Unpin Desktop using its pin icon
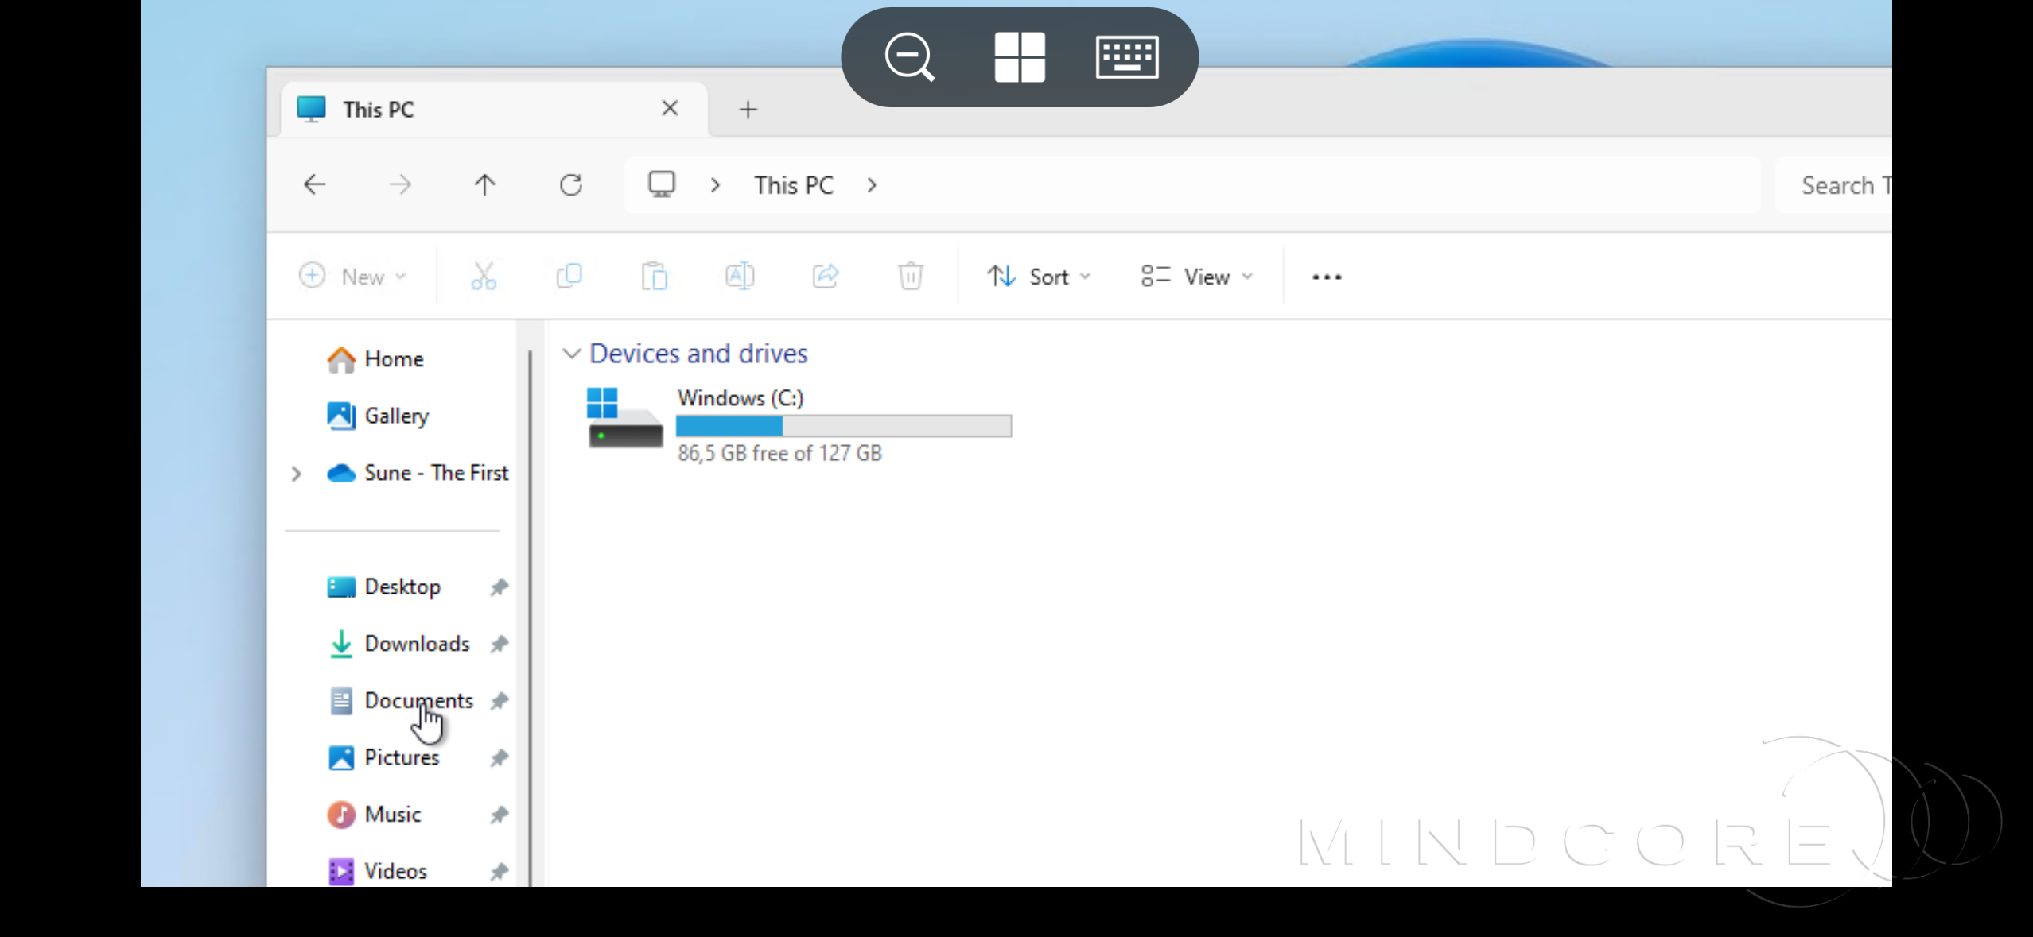Screen dimensions: 2033x937 tap(499, 587)
